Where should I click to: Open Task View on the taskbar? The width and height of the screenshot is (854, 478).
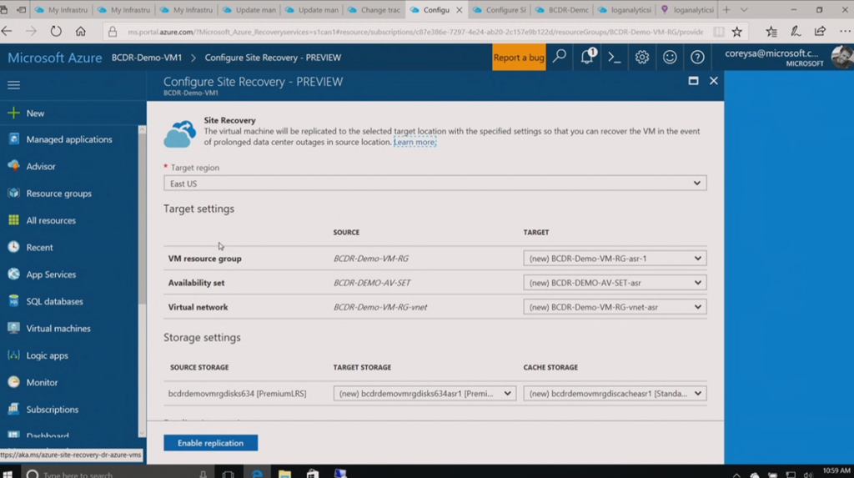(229, 474)
